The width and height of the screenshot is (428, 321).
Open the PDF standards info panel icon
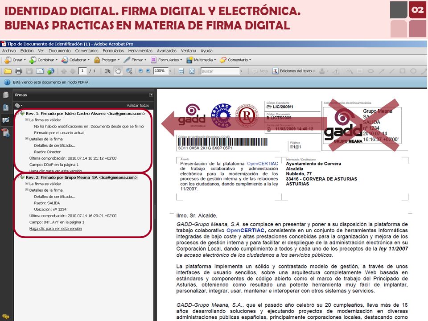(x=6, y=133)
